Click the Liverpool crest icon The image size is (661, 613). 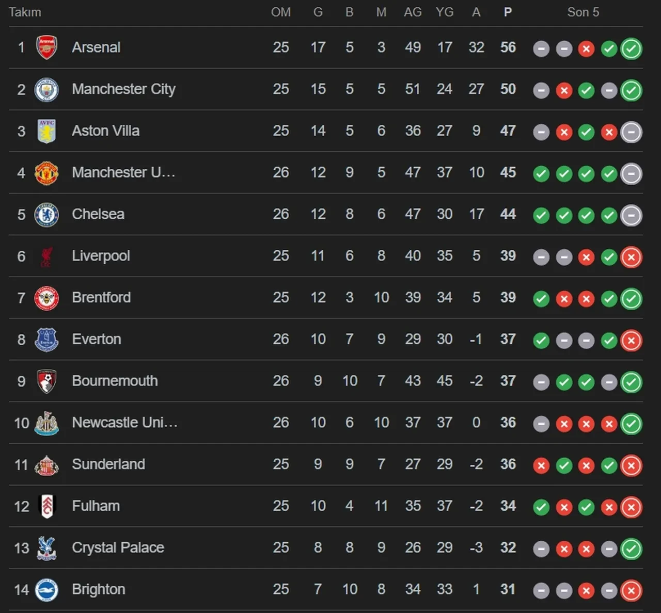(46, 256)
